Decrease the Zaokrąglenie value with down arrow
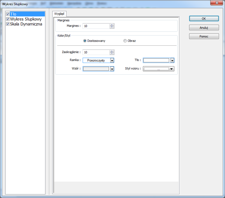This screenshot has width=225, height=198. [112, 53]
